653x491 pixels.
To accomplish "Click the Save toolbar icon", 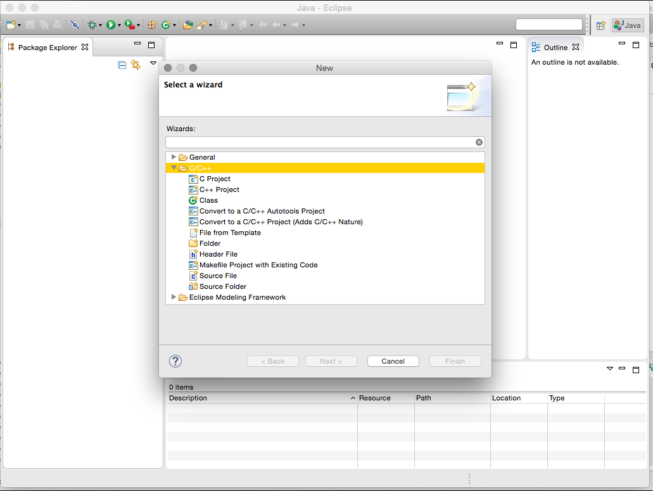I will point(30,25).
